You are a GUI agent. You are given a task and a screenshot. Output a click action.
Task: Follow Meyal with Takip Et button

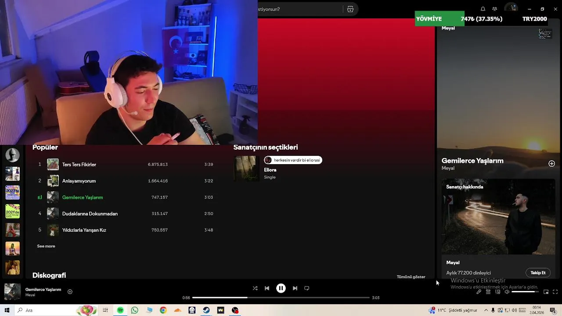click(x=538, y=273)
